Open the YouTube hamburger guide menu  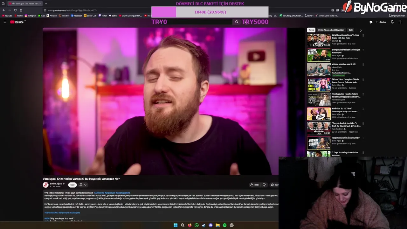click(5, 22)
